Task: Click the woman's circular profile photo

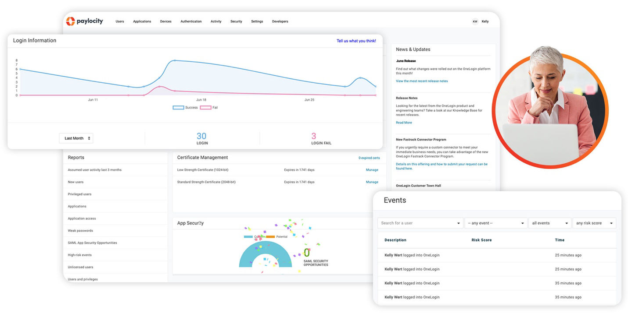Action: click(550, 110)
